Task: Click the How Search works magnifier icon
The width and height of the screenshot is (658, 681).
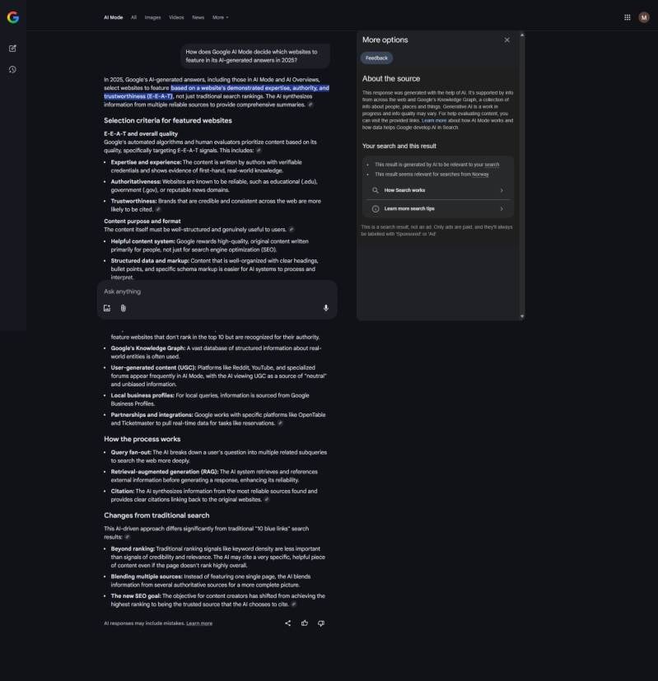Action: pyautogui.click(x=376, y=190)
